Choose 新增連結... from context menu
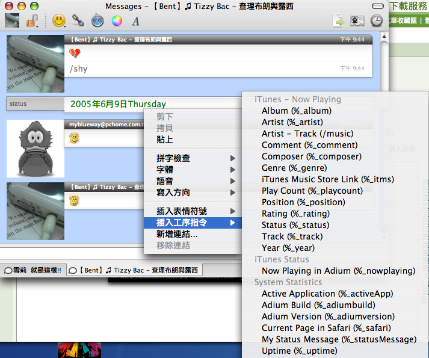The image size is (429, 358). (193, 234)
